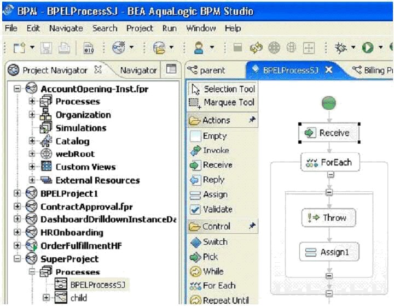The height and width of the screenshot is (307, 394).
Task: Open the Edit menu
Action: [x=33, y=28]
